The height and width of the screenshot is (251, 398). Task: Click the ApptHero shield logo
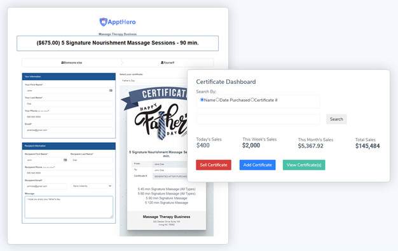103,22
